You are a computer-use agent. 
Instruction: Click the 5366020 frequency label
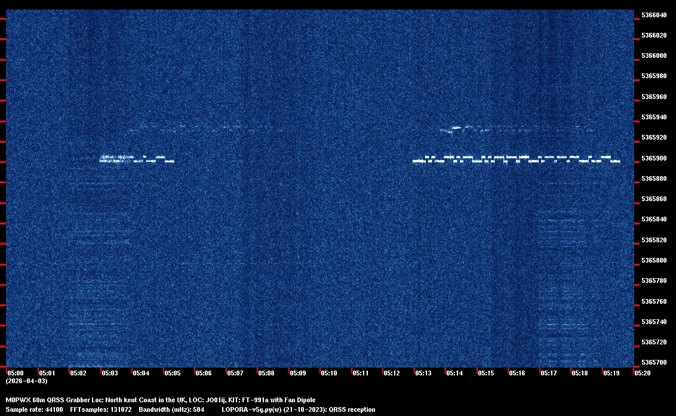click(x=653, y=35)
